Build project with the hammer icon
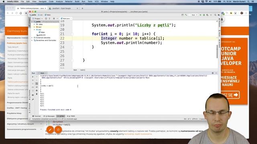The image size is (257, 144). pos(186,15)
